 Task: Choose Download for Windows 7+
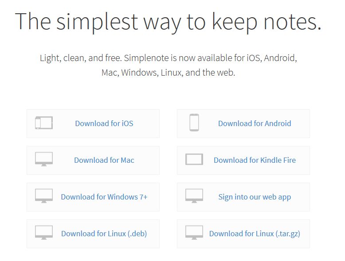click(x=104, y=197)
